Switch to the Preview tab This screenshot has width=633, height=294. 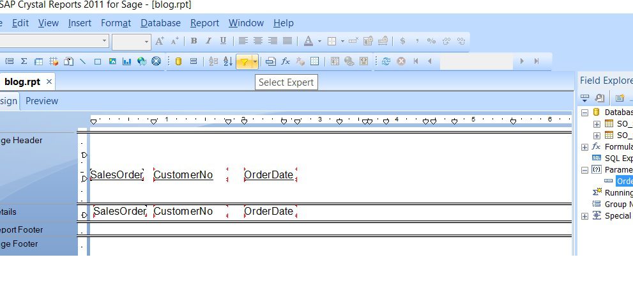[42, 101]
